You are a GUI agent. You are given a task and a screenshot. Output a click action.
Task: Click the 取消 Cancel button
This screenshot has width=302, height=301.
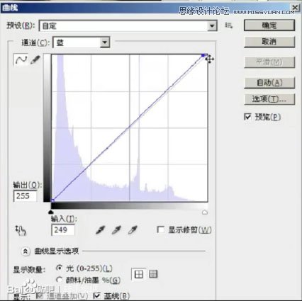(269, 42)
